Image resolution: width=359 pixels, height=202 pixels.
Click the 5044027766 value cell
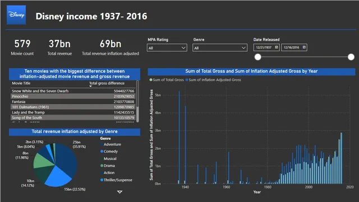[124, 91]
